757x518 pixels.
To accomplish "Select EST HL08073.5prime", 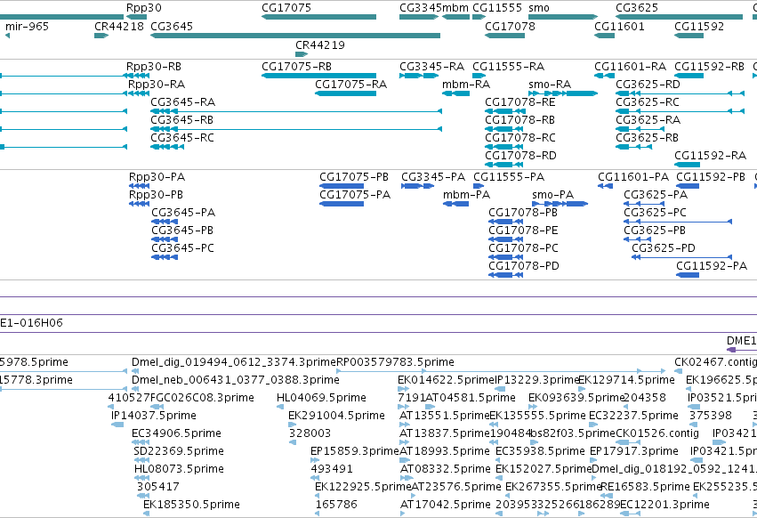I will pyautogui.click(x=179, y=469).
